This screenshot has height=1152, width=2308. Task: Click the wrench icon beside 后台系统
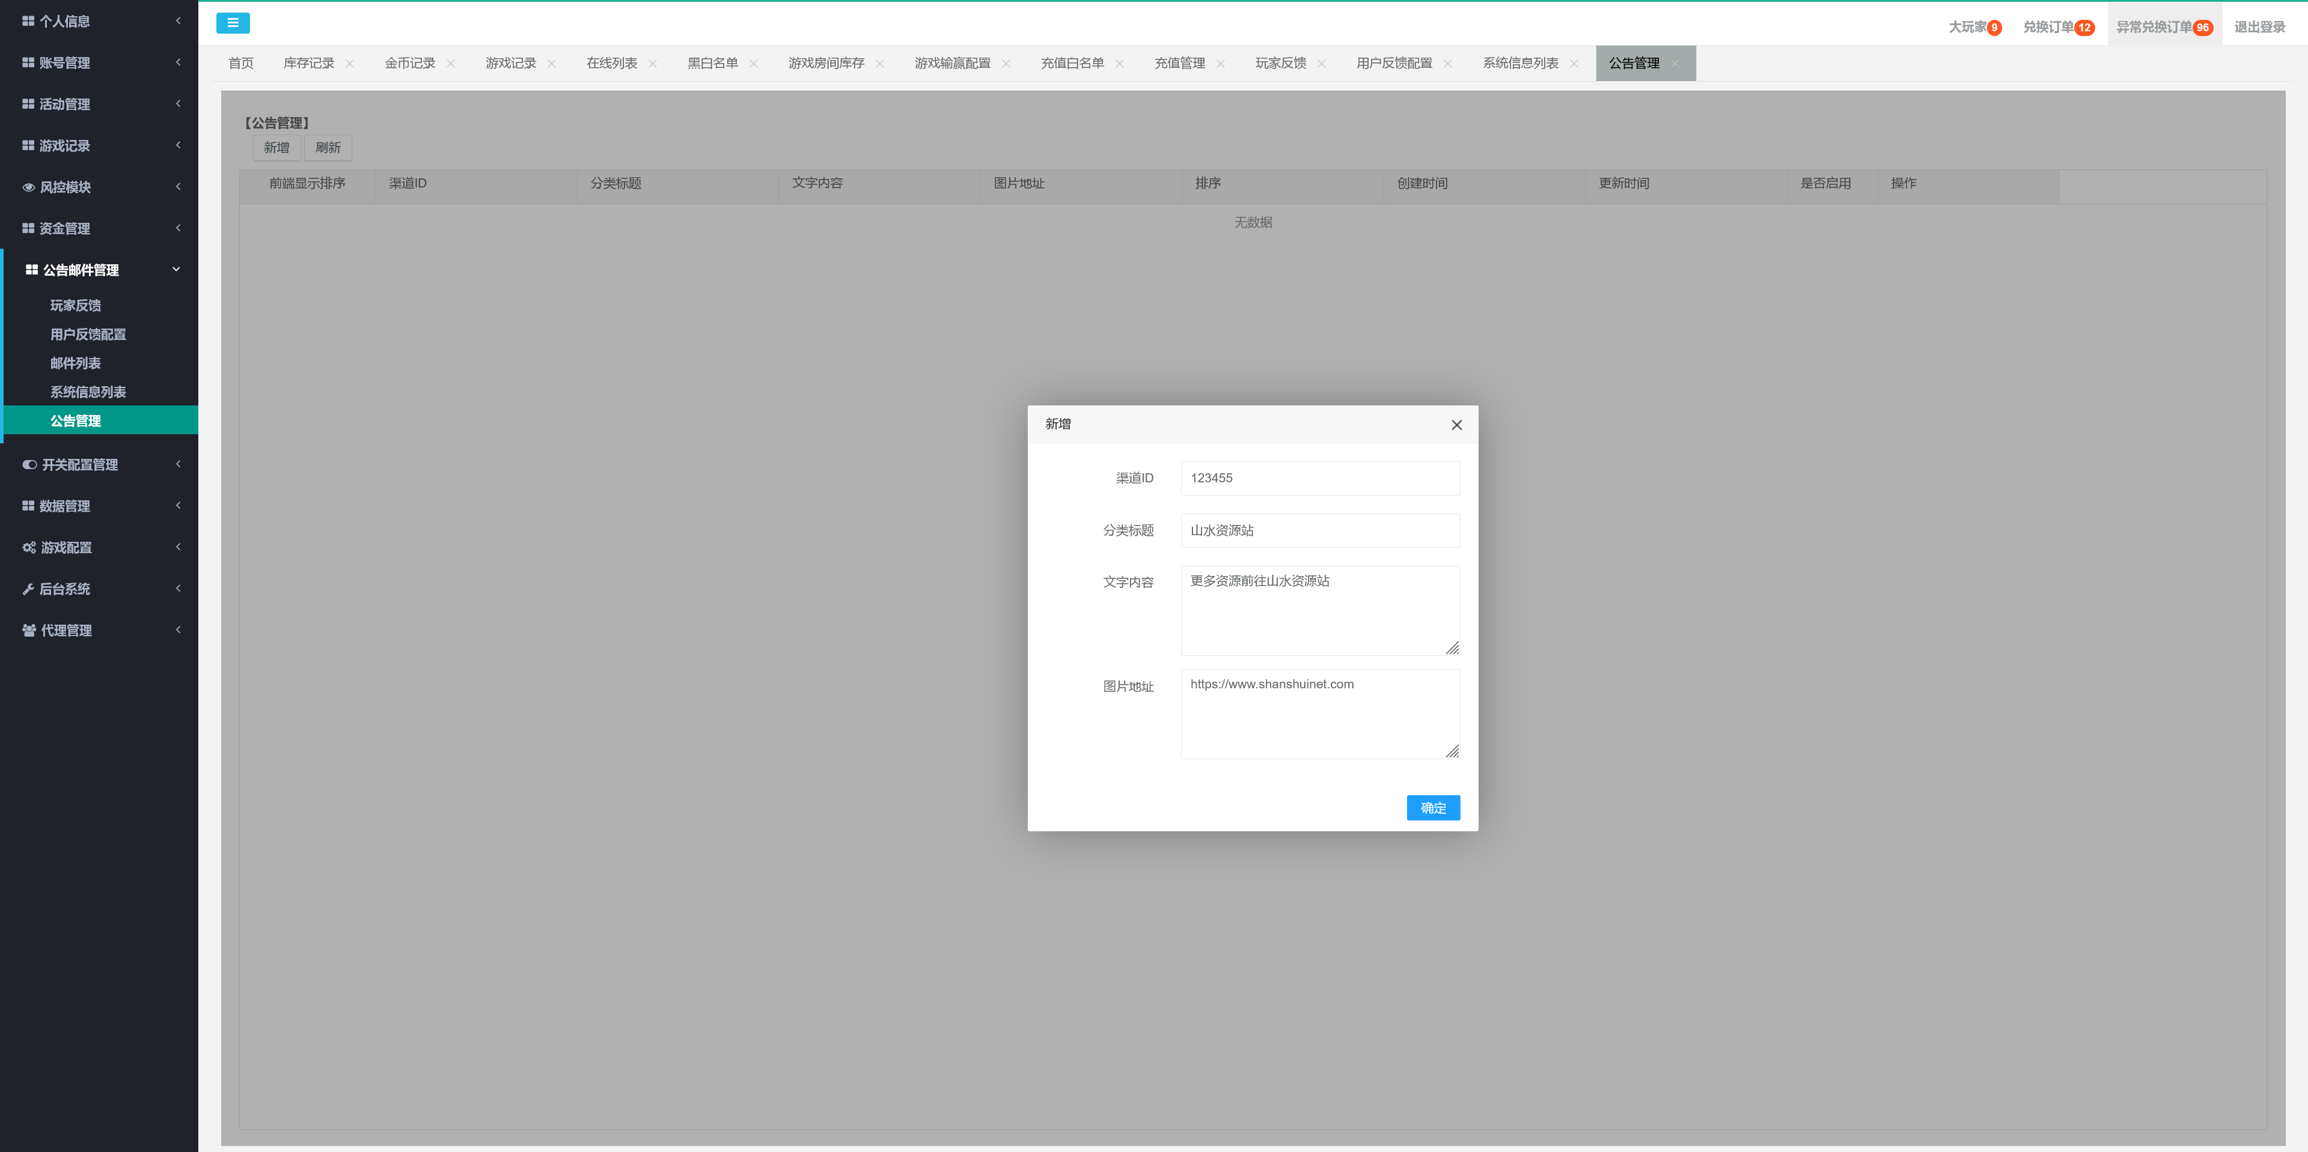(28, 589)
